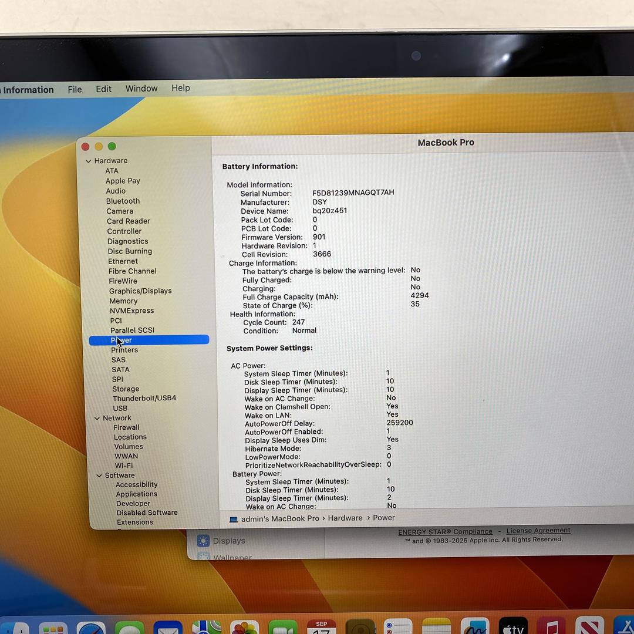
Task: Open the ENERGY STAR Compliance link
Action: pos(445,532)
